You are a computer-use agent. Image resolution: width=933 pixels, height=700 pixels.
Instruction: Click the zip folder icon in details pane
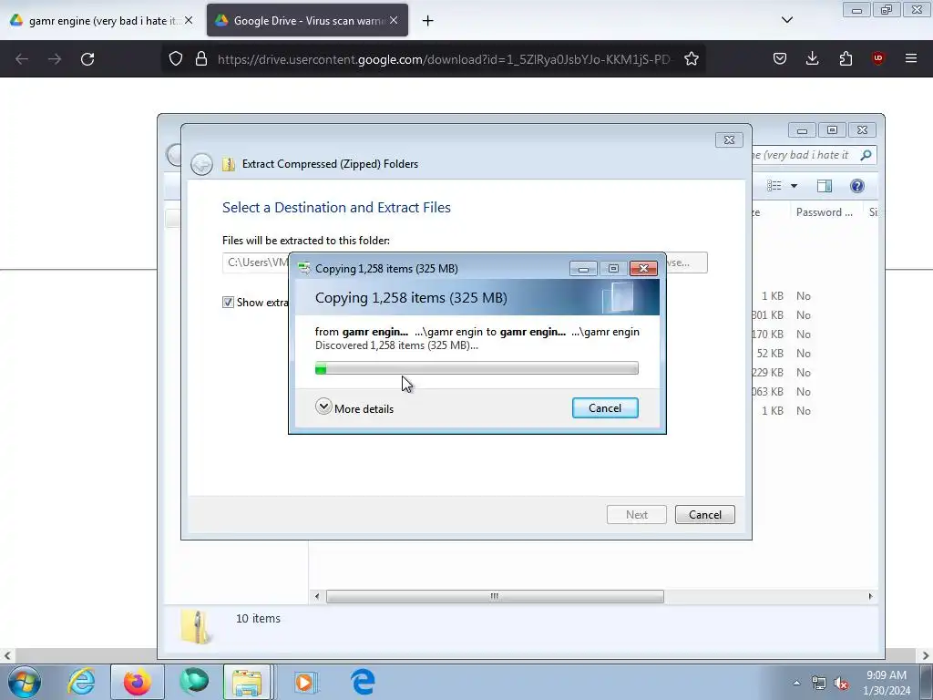point(196,627)
